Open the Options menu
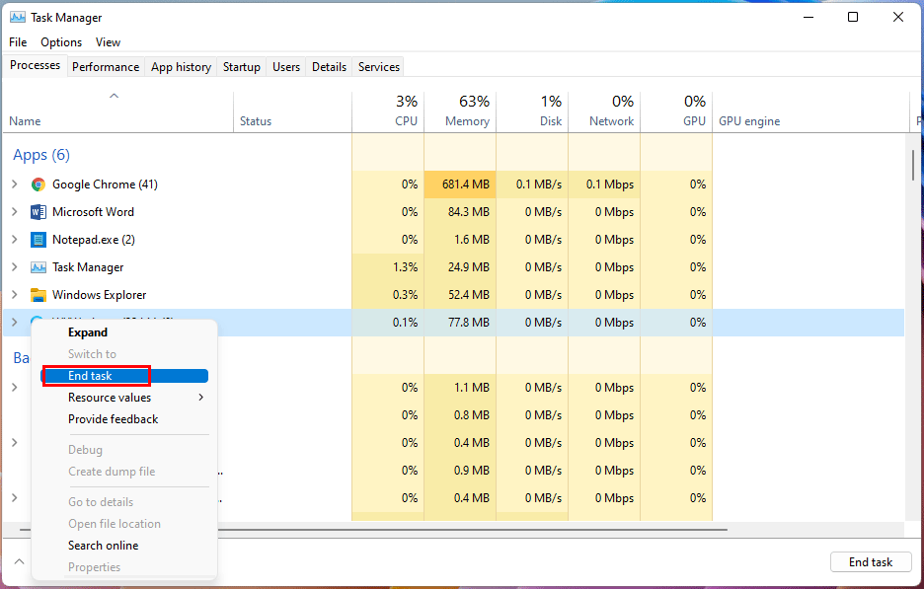This screenshot has width=924, height=589. [x=61, y=42]
